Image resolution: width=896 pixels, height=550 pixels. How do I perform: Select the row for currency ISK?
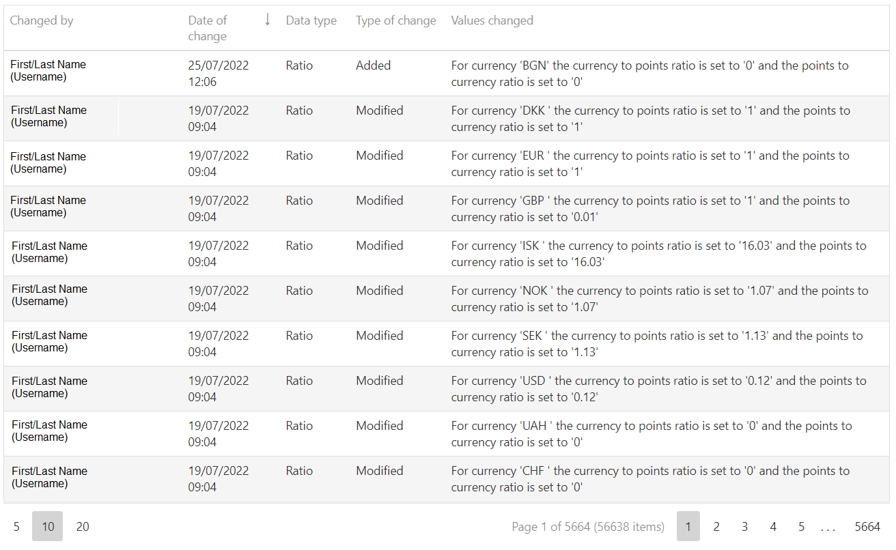coord(447,254)
